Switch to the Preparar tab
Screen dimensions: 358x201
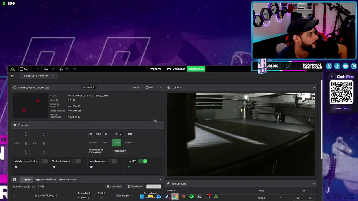coord(156,69)
